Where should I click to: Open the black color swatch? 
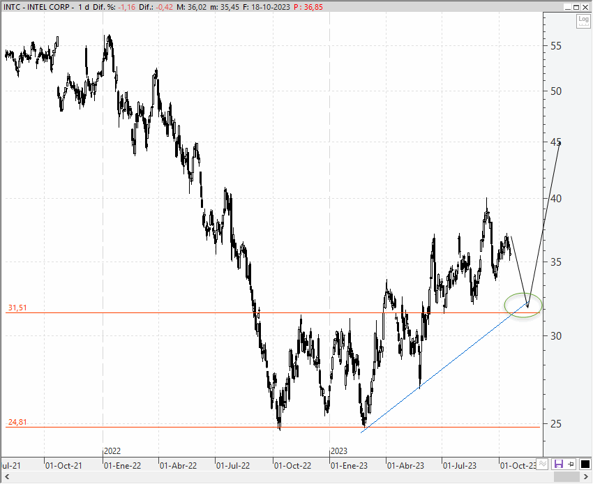585,464
